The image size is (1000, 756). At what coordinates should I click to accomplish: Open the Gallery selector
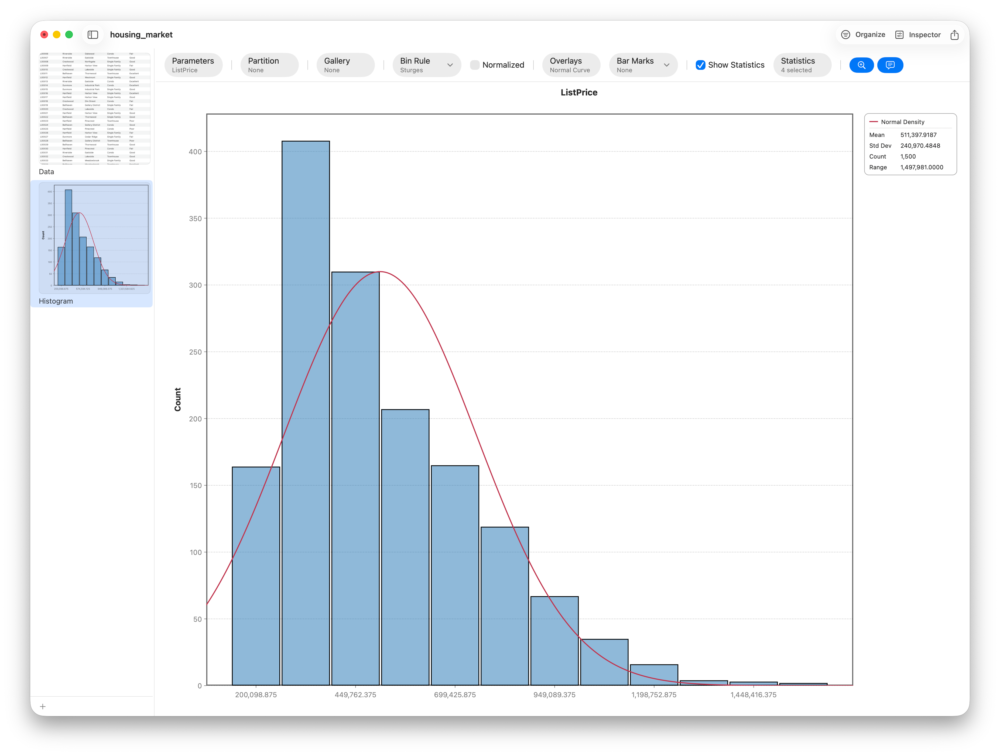pos(345,65)
